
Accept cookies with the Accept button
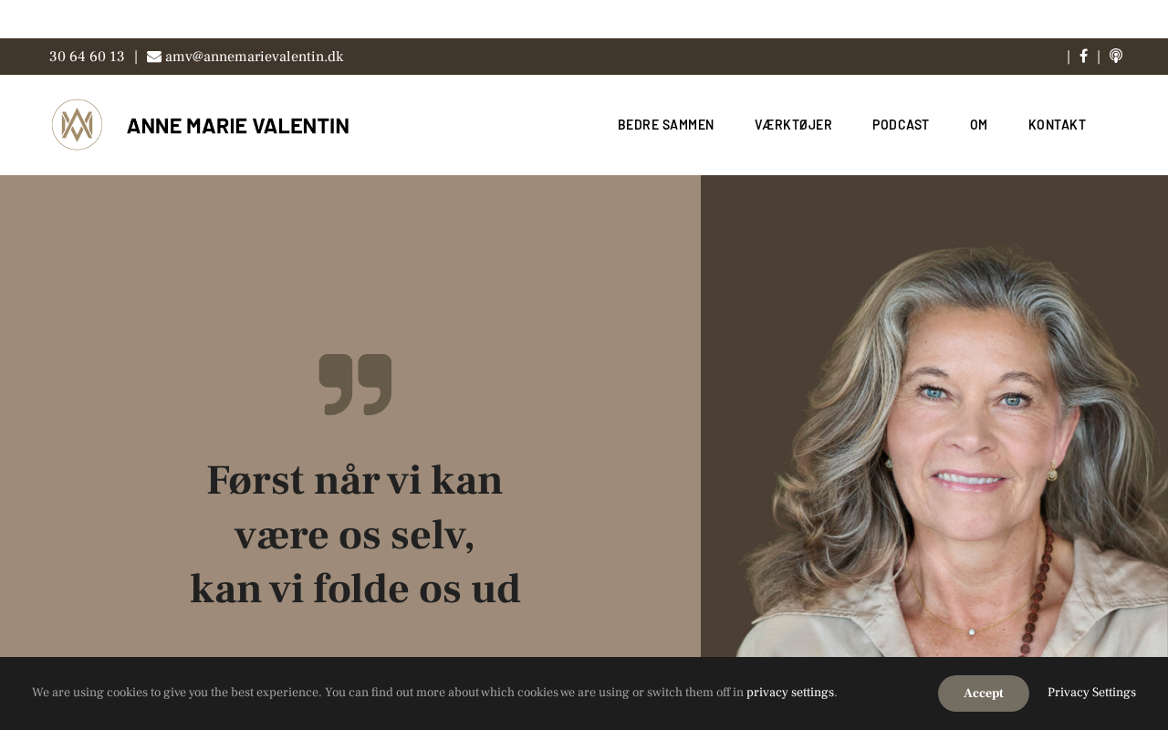coord(984,693)
